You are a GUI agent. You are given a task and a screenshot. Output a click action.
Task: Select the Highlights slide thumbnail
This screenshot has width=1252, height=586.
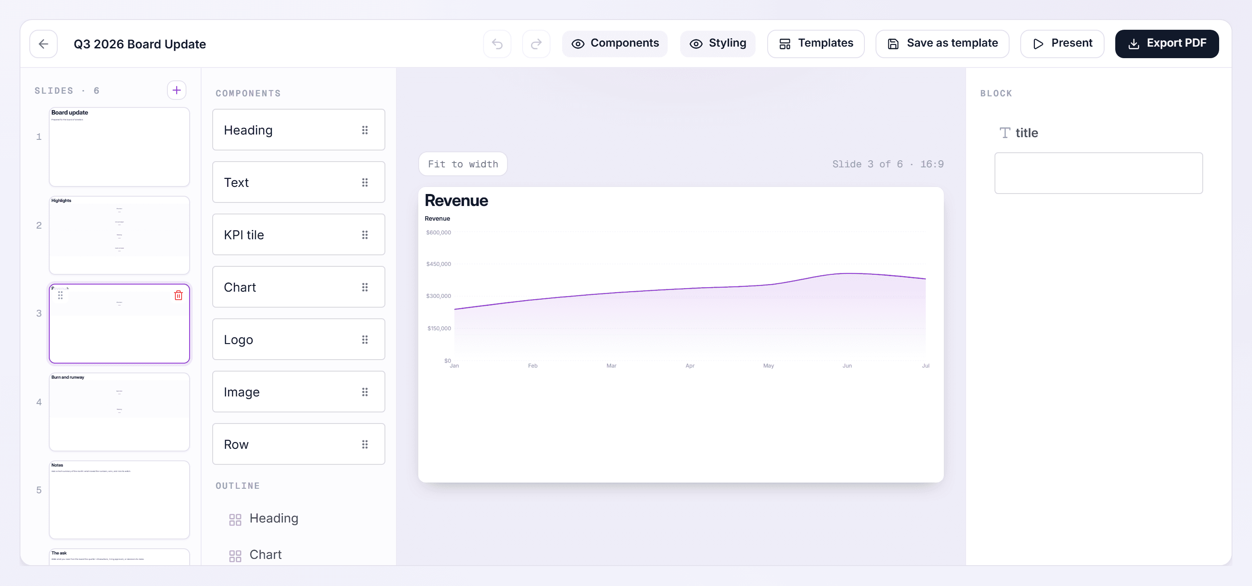[x=119, y=235]
